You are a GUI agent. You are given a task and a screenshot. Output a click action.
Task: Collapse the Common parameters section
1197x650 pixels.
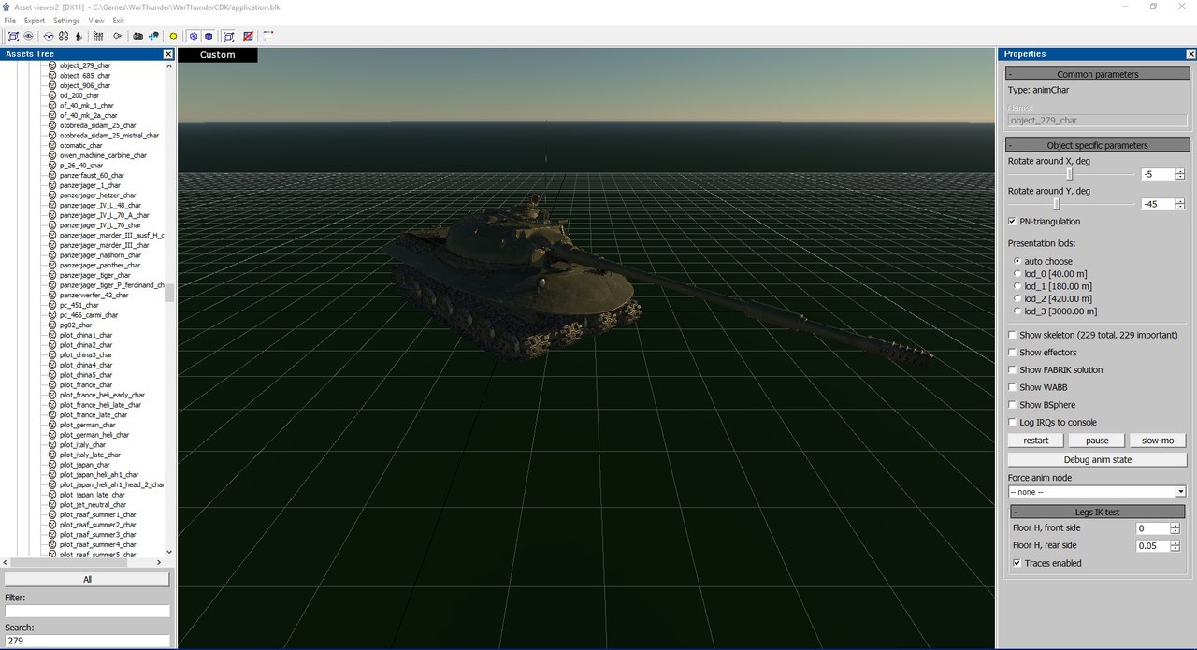coord(1098,74)
